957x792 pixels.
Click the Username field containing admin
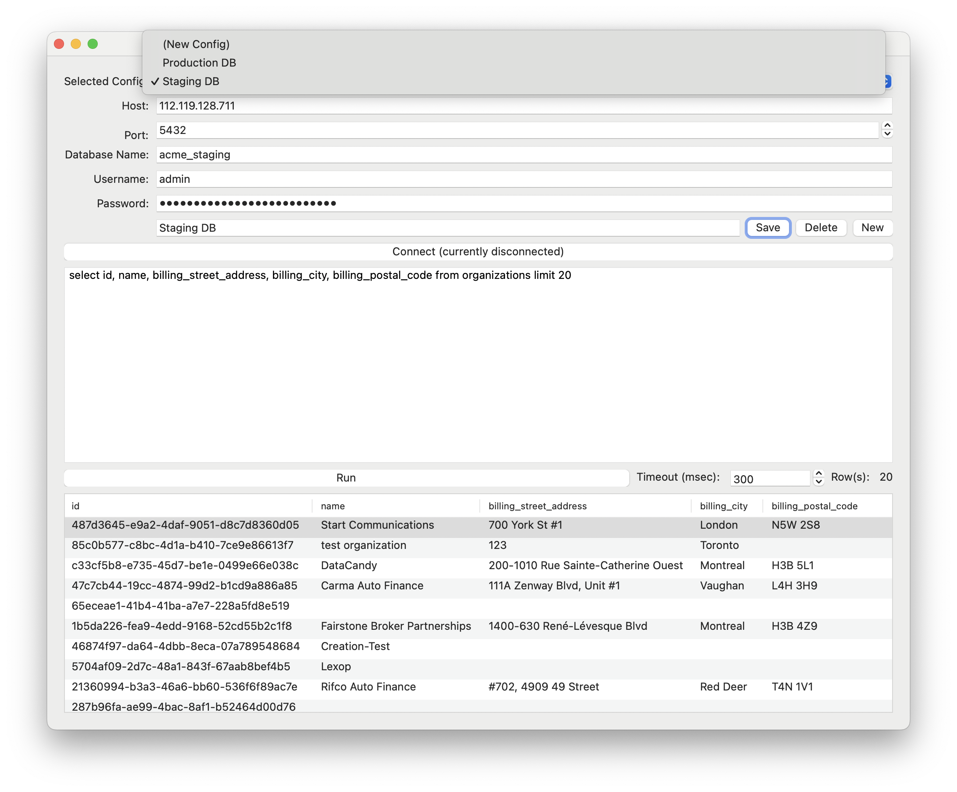523,179
